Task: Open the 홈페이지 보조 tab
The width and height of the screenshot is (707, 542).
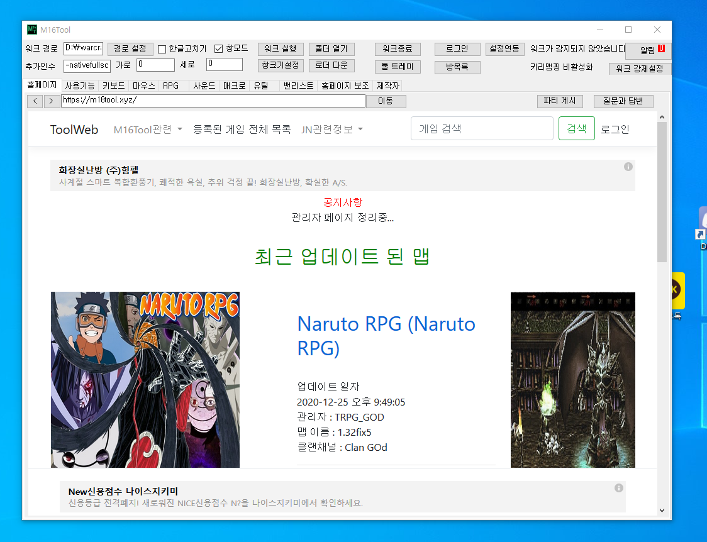Action: click(x=345, y=86)
